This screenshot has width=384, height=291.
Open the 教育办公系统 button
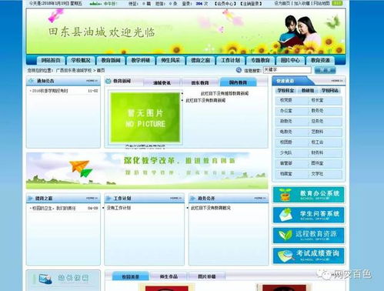tap(309, 195)
